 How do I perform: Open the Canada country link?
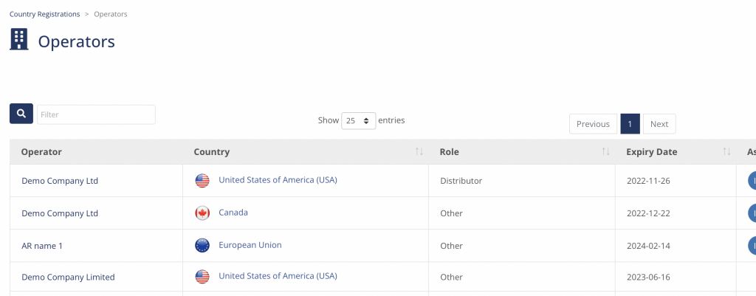[x=233, y=212]
